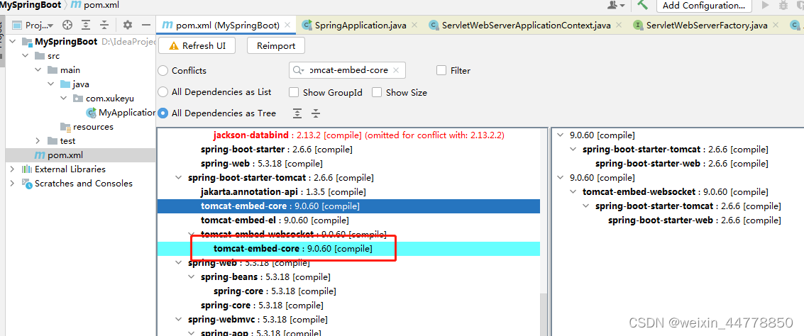
Task: Collapse tomcat-embed-websocket node in right pane
Action: point(573,192)
